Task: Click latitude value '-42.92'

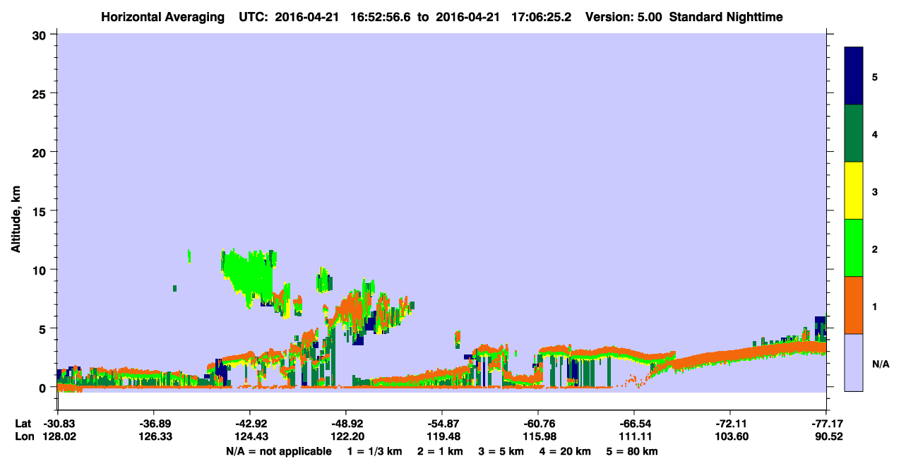Action: tap(249, 424)
